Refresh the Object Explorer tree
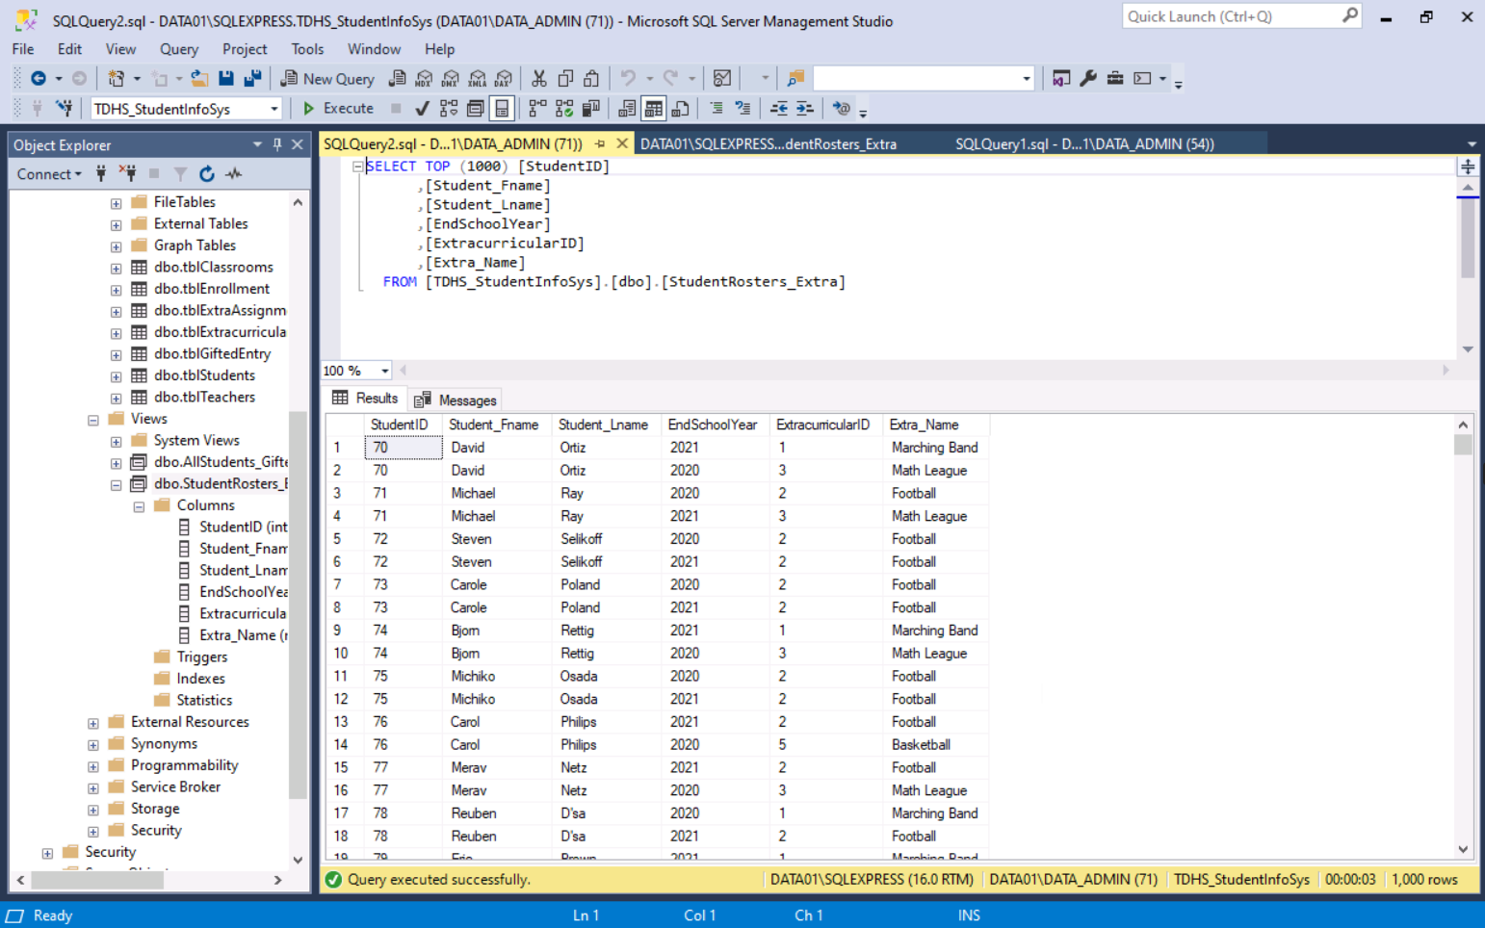The image size is (1485, 928). tap(207, 174)
